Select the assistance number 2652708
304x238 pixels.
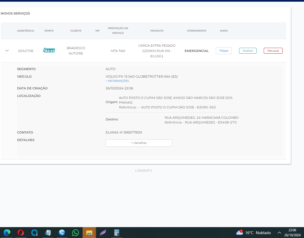(25, 51)
